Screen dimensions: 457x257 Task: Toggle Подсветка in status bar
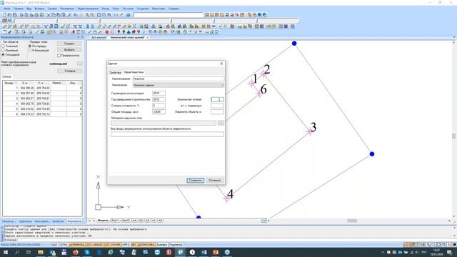(176, 245)
